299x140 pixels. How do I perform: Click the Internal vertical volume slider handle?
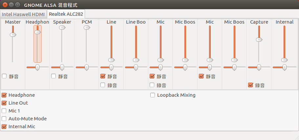(x=284, y=60)
